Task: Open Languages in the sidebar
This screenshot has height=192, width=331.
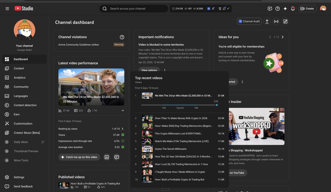Action: 25,96
